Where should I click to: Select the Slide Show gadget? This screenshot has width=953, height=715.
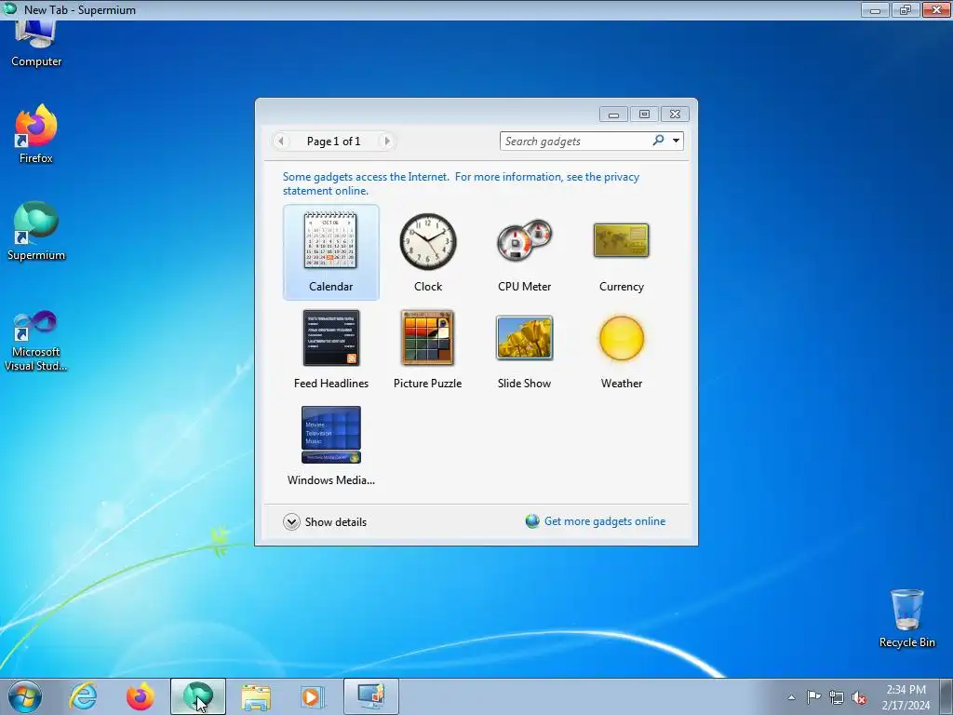click(x=525, y=349)
